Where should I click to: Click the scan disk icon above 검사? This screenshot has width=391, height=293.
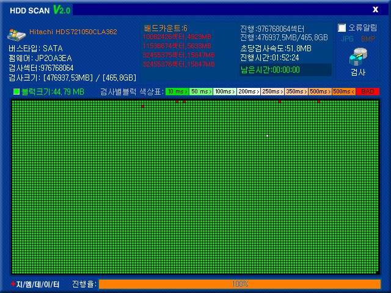pos(358,57)
